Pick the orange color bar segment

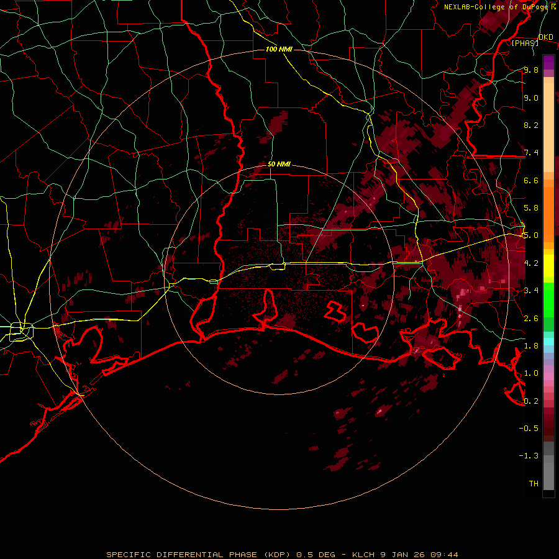548,215
